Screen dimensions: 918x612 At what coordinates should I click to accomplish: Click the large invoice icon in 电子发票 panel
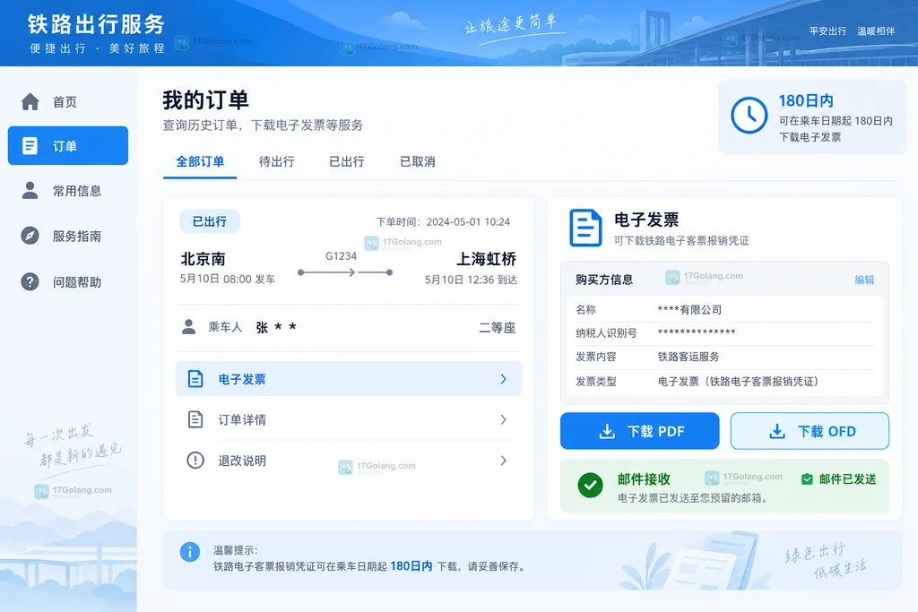585,228
